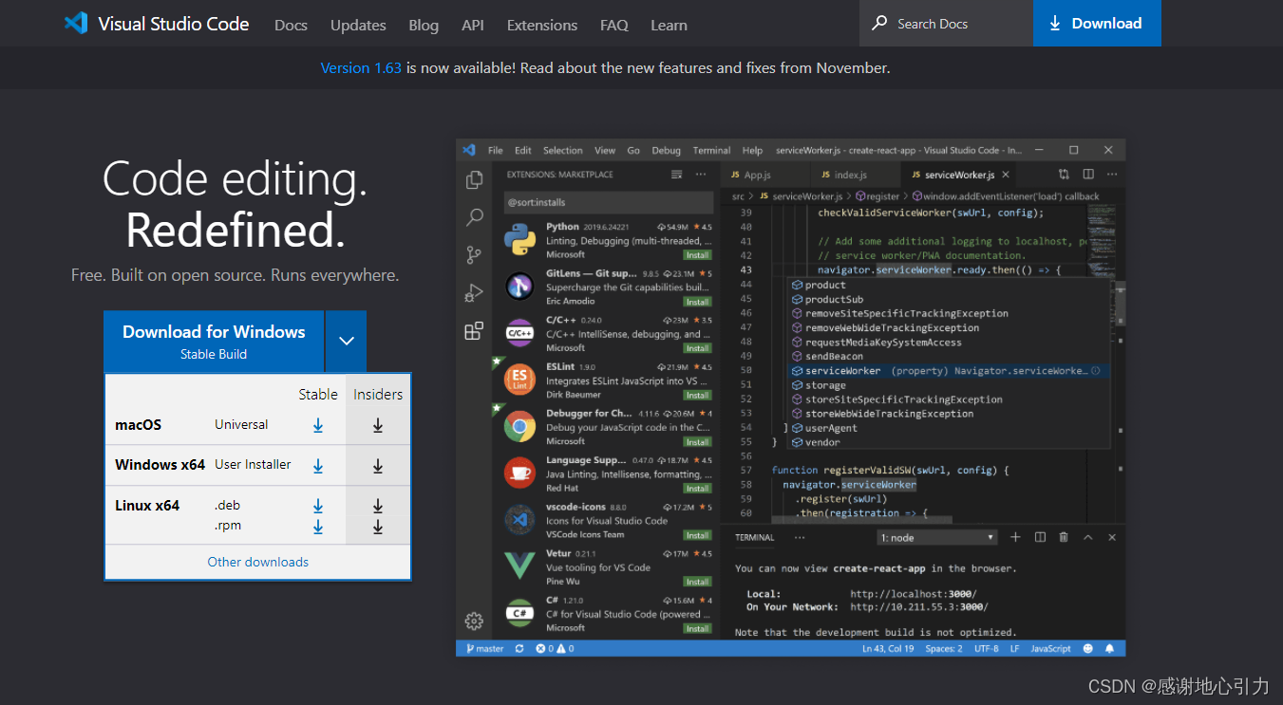Open the File menu in VS Code
This screenshot has width=1283, height=705.
coord(495,150)
